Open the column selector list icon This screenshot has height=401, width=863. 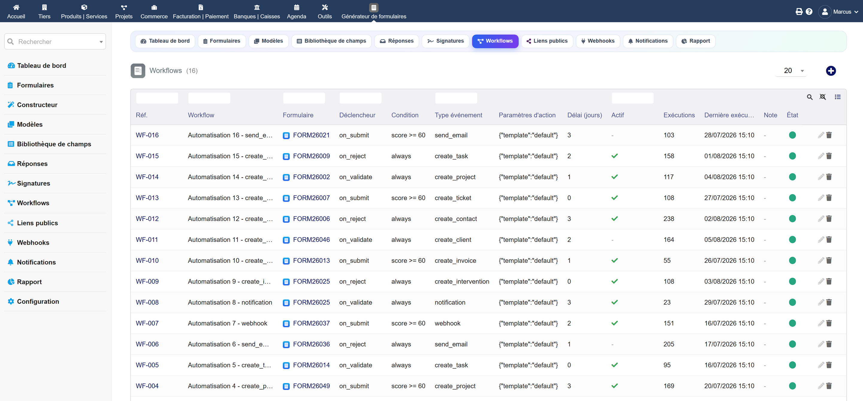pyautogui.click(x=838, y=97)
